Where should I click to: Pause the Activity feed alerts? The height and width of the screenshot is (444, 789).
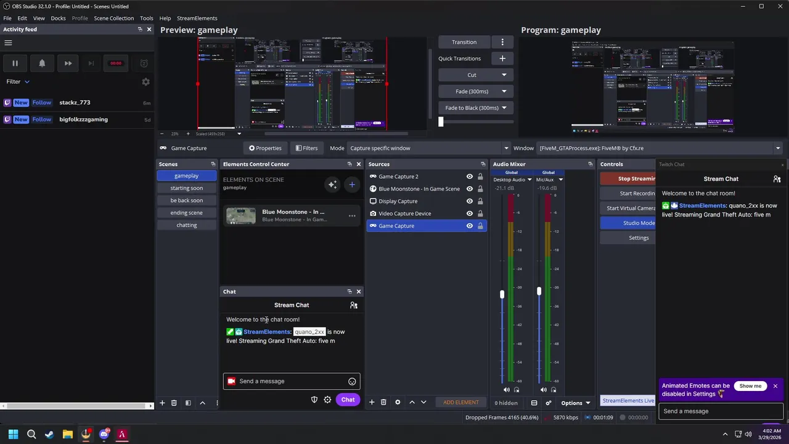click(x=15, y=63)
